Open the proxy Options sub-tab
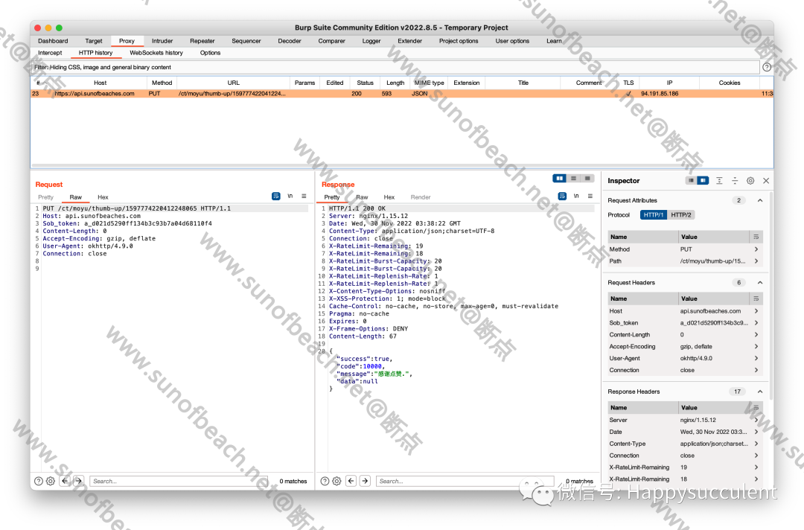Viewport: 804px width, 530px height. tap(210, 53)
